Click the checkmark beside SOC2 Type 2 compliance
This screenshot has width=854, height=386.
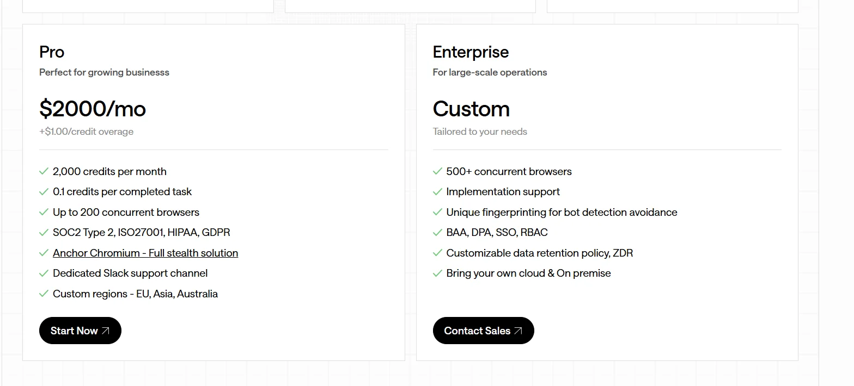[44, 232]
